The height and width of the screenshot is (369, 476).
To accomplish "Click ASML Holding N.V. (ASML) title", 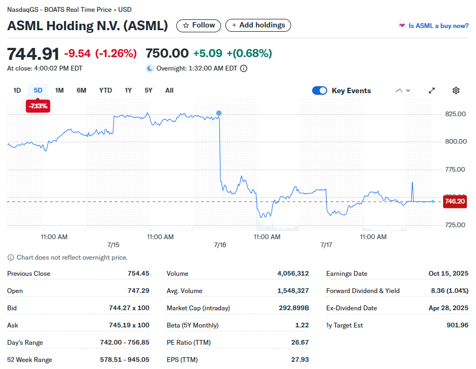I will [87, 26].
